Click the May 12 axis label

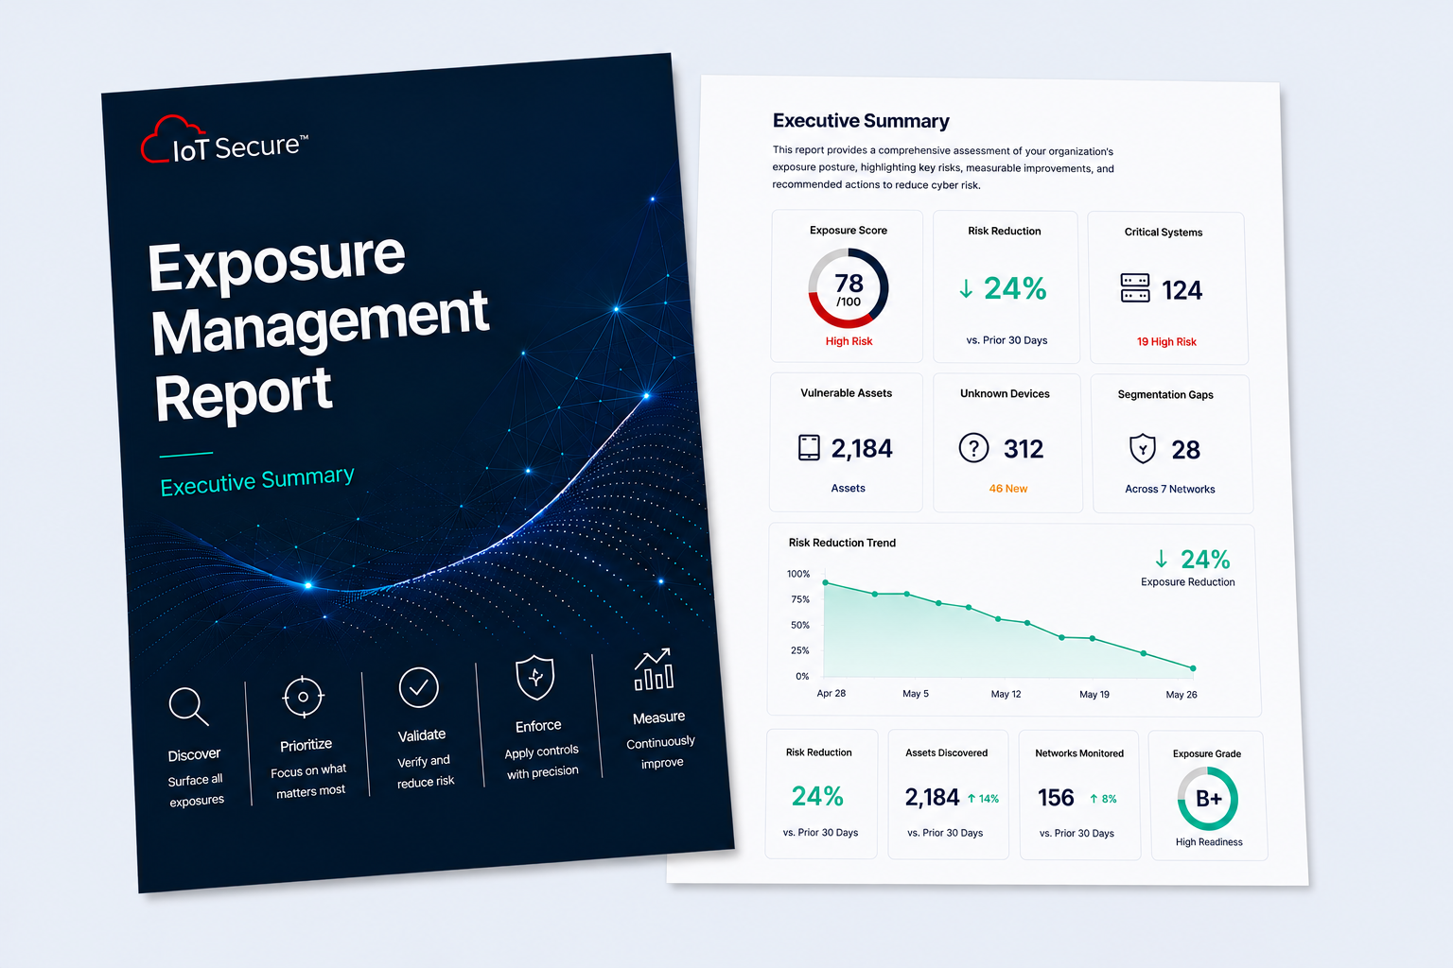pyautogui.click(x=1006, y=694)
